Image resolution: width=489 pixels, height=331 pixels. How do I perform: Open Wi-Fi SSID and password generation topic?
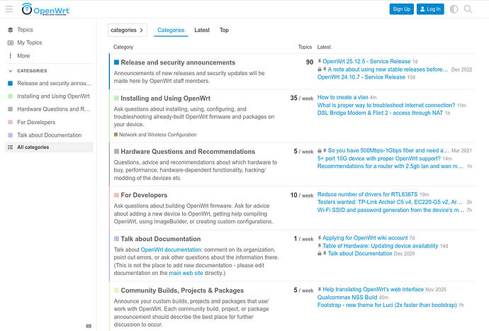click(x=390, y=210)
